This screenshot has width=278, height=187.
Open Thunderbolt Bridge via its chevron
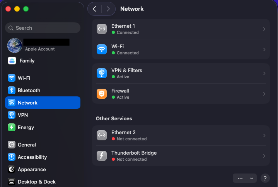(x=264, y=156)
